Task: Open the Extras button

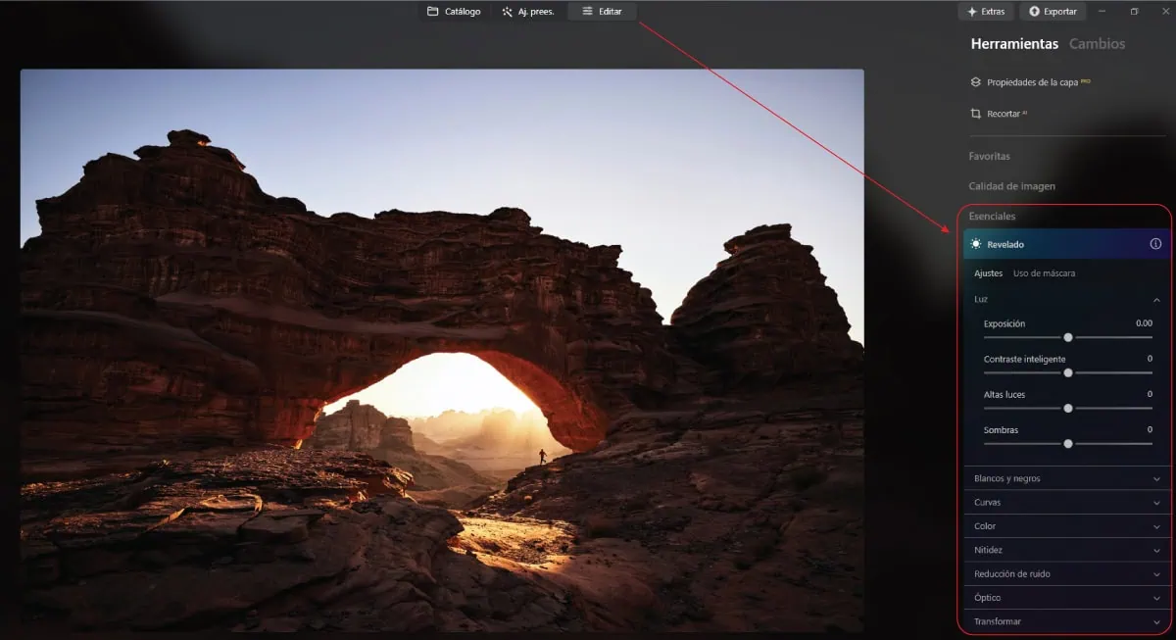Action: tap(986, 12)
